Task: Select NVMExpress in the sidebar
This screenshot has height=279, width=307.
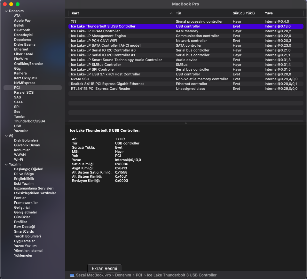Action: pyautogui.click(x=25, y=83)
